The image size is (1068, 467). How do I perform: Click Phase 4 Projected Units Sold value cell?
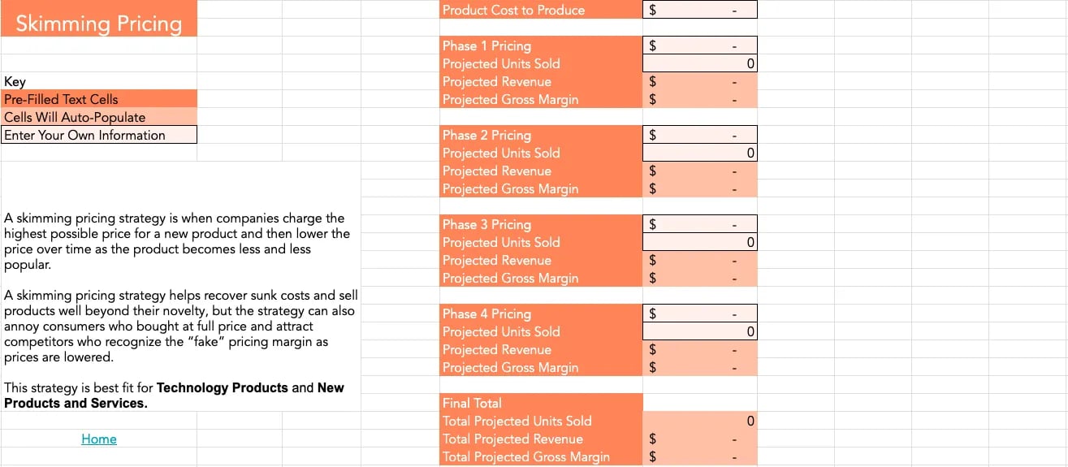point(699,331)
